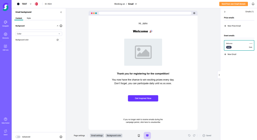Toggle the Advanced switch
Screen dimensions: 257x140
click(18, 137)
